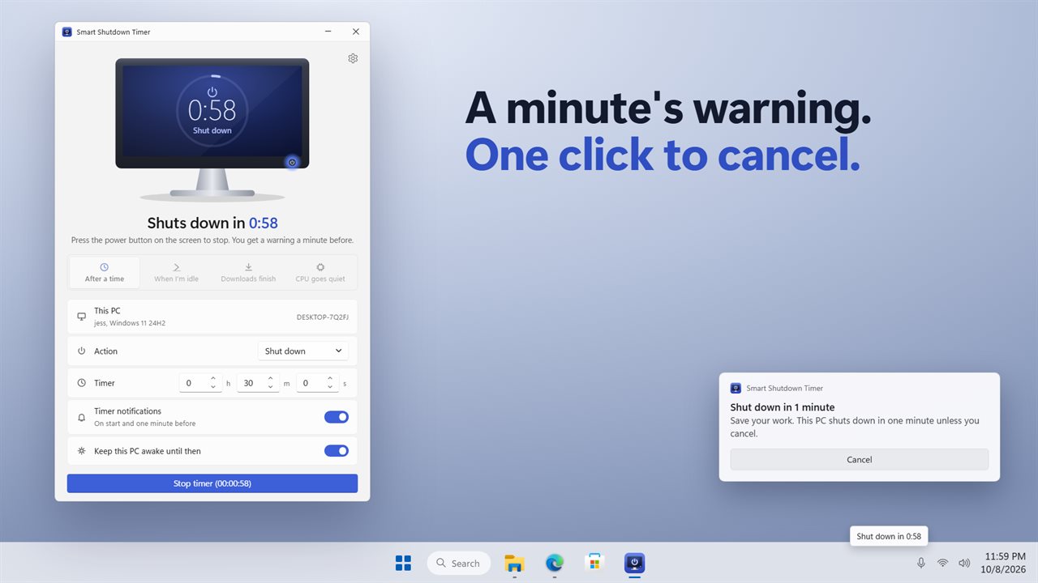Open the clock and date in taskbar
1038x583 pixels.
pos(1002,563)
